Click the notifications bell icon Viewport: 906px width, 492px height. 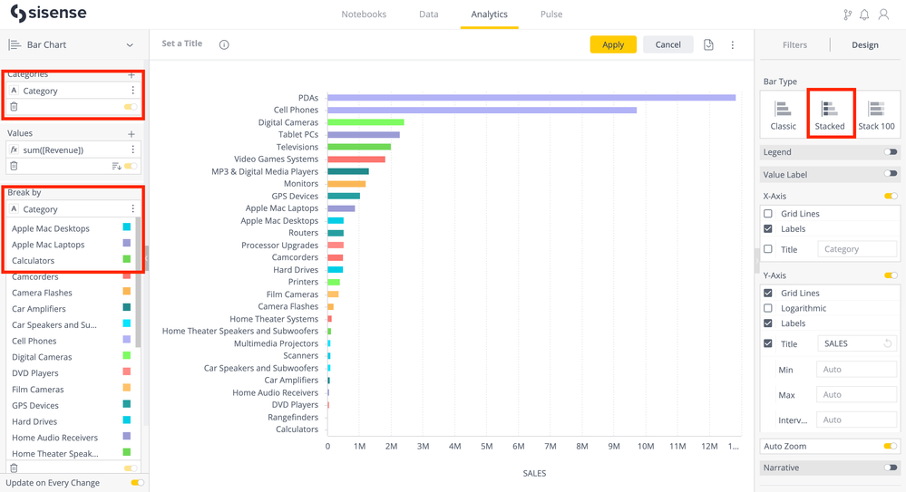pyautogui.click(x=864, y=14)
